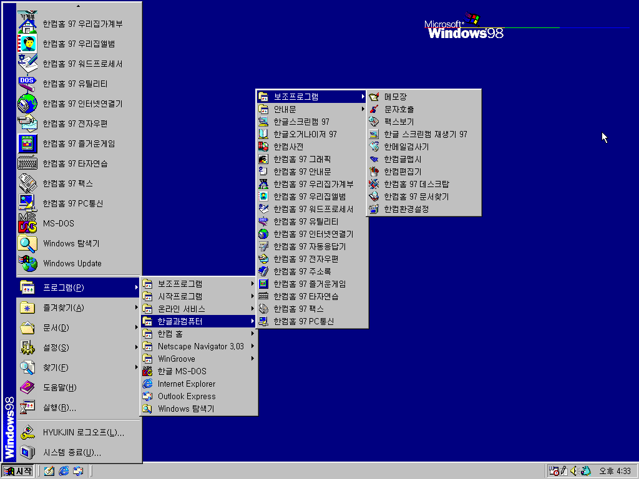Expand Netscape Navigator 3.03 folder

198,346
